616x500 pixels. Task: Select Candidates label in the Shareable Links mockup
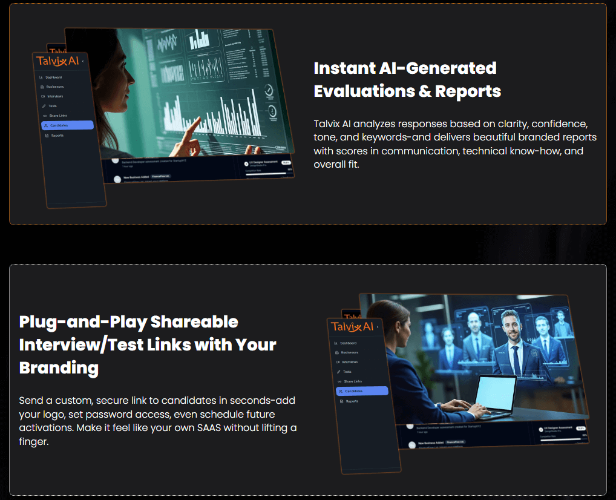353,391
